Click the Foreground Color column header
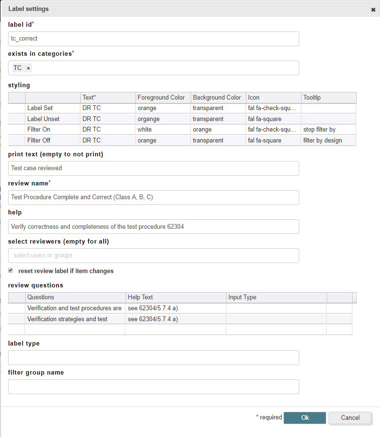Image resolution: width=380 pixels, height=437 pixels. coord(163,98)
